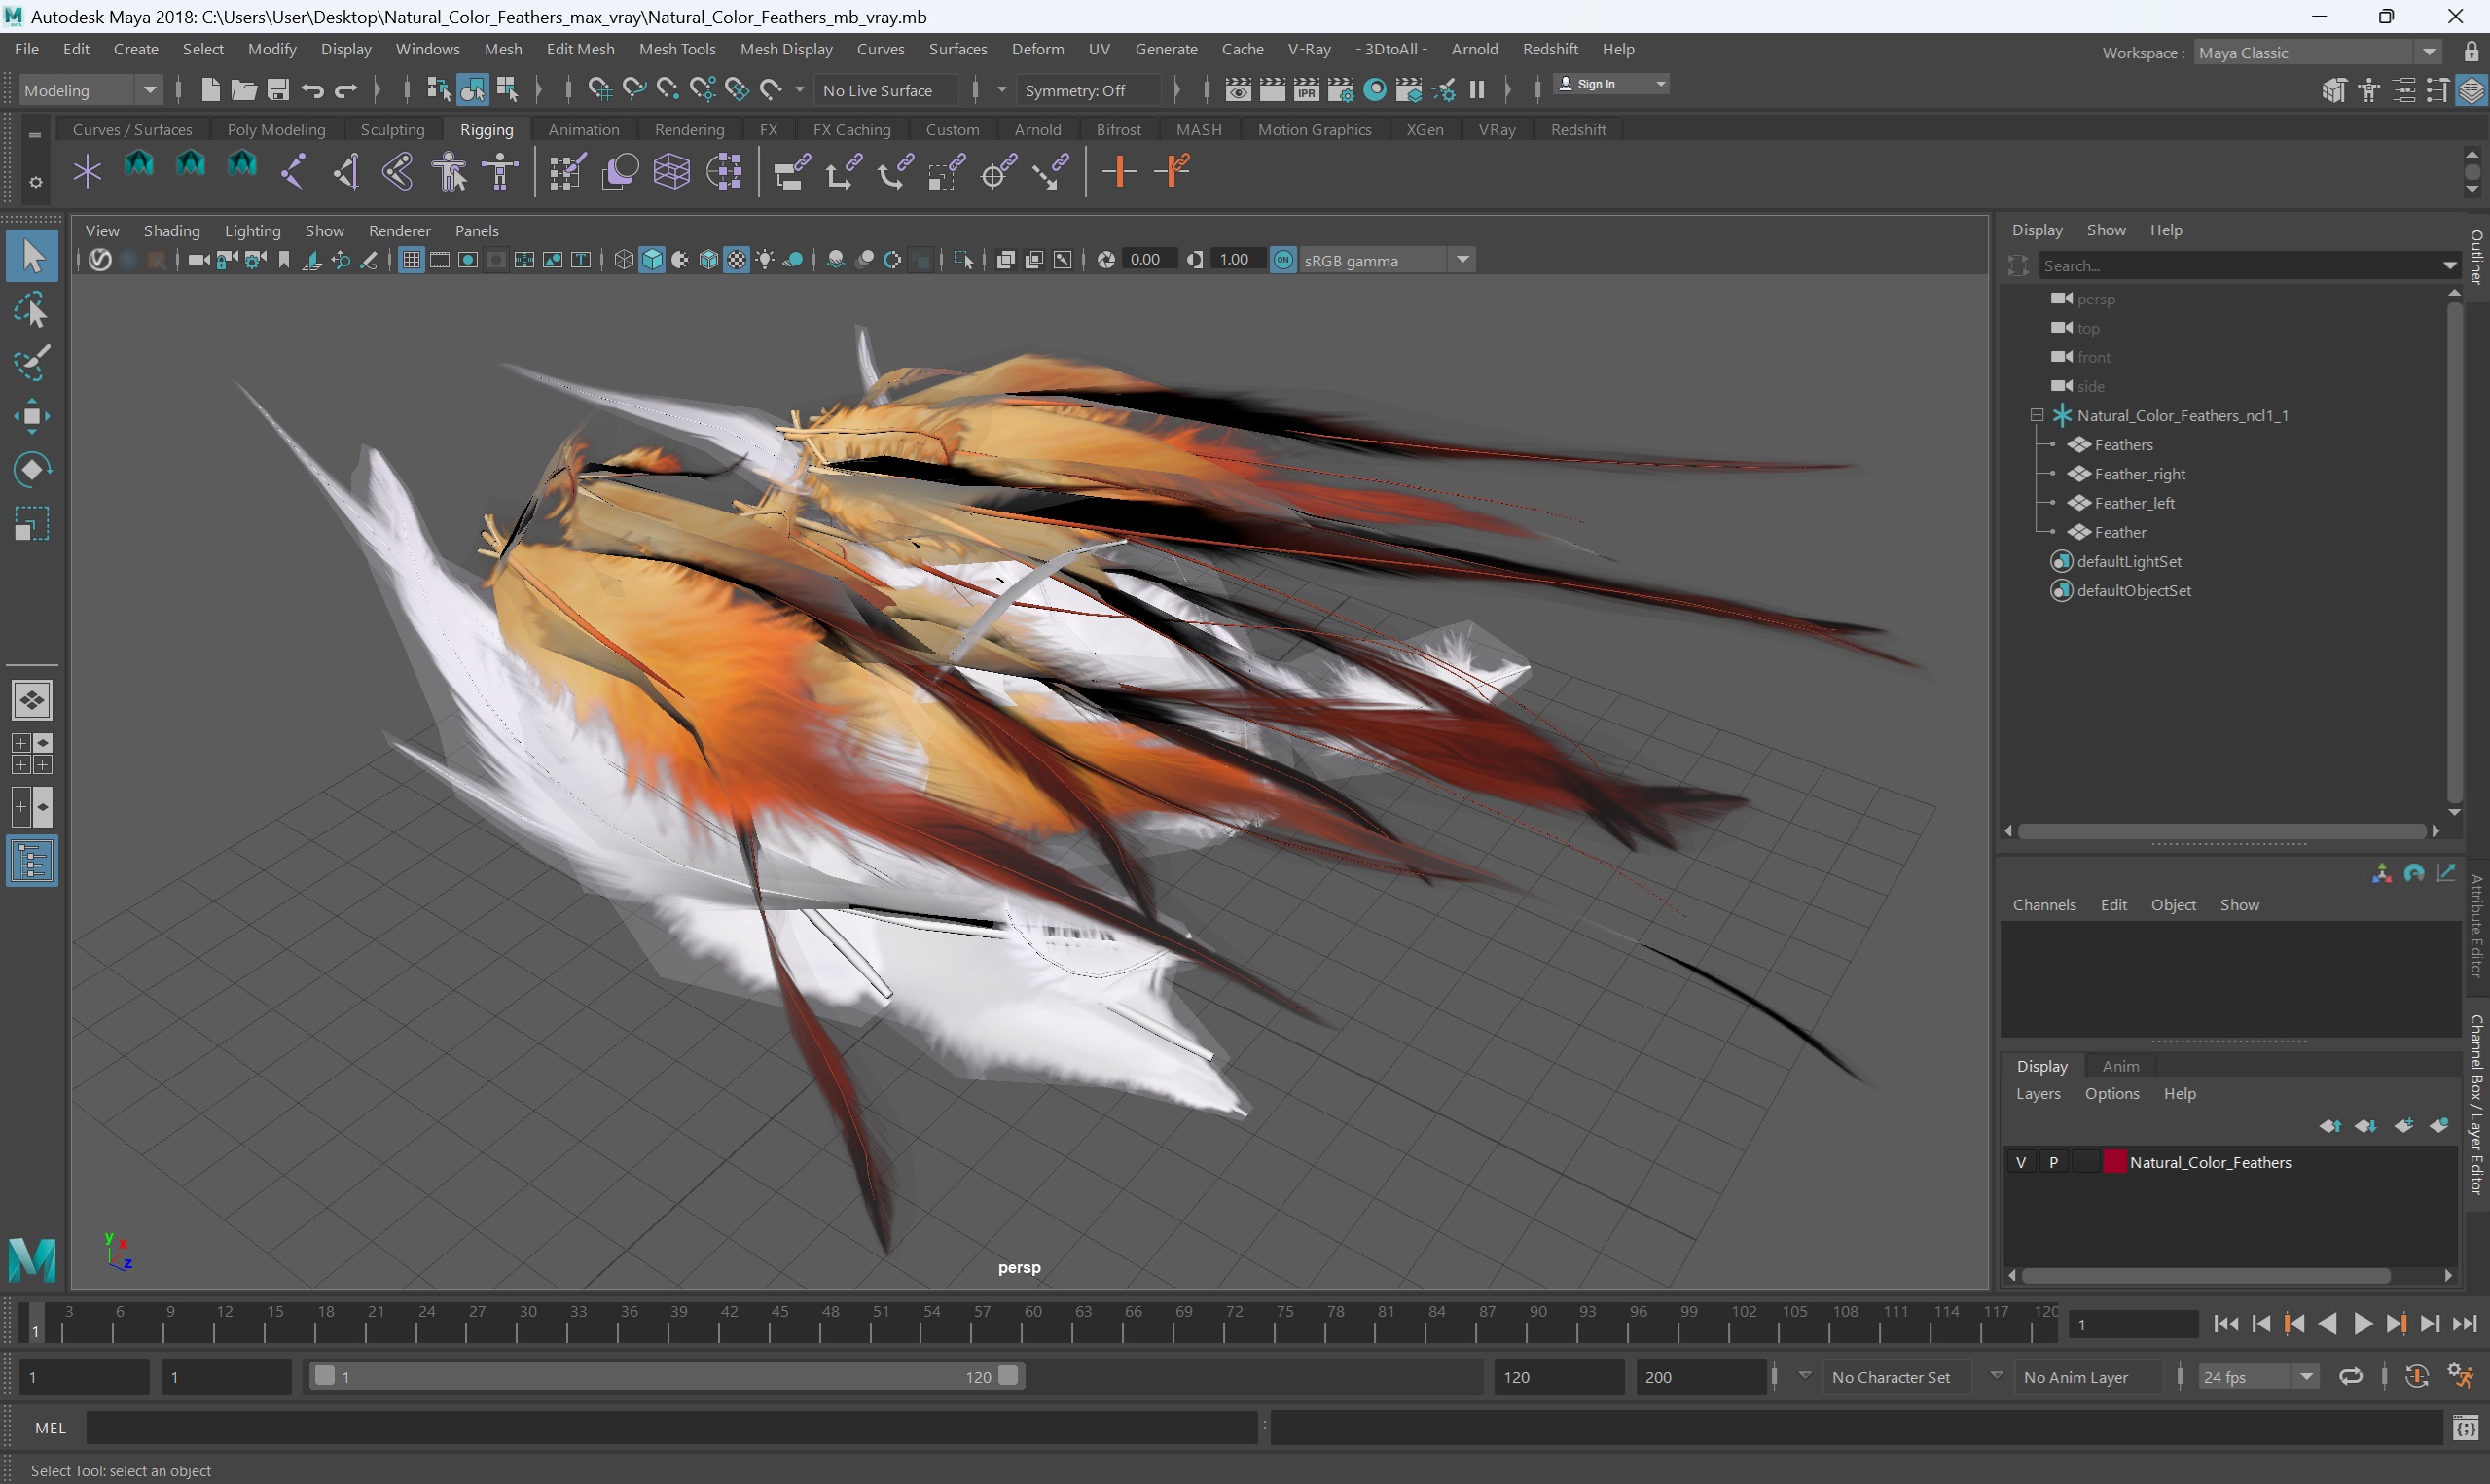The height and width of the screenshot is (1484, 2490).
Task: Toggle playback loop button
Action: click(x=2351, y=1377)
